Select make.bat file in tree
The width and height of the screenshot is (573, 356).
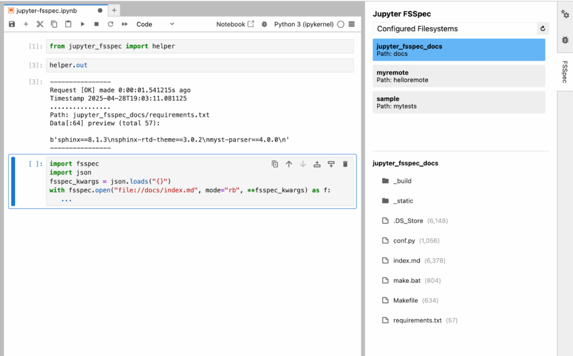pyautogui.click(x=411, y=281)
